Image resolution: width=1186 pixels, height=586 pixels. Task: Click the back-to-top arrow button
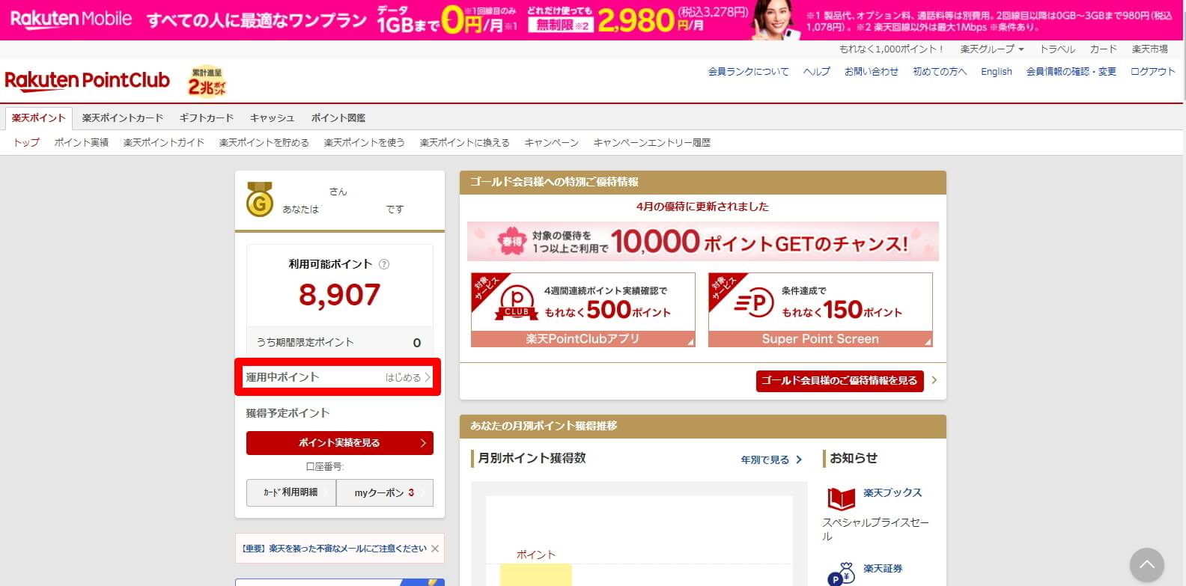point(1146,566)
